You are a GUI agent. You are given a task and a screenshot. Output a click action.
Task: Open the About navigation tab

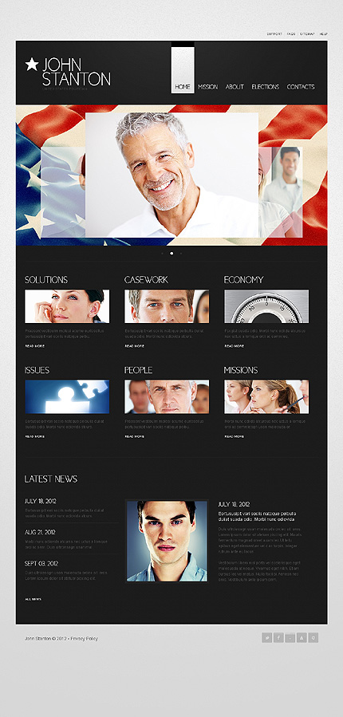click(x=235, y=87)
